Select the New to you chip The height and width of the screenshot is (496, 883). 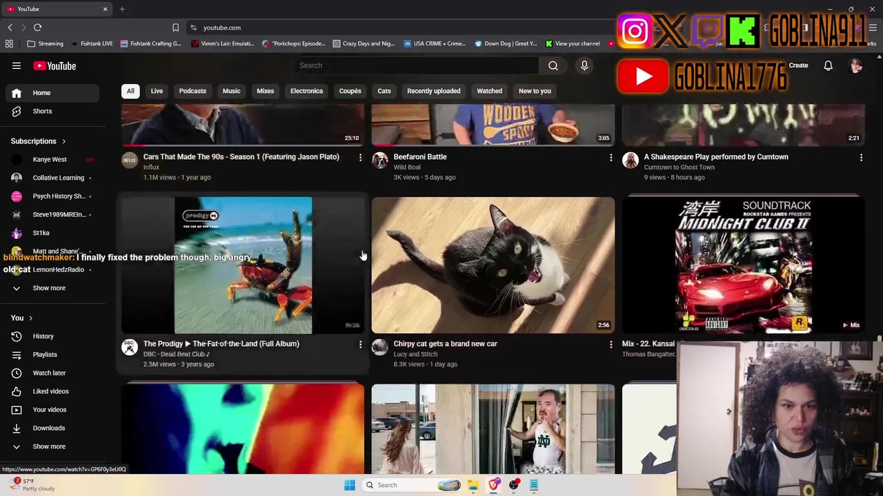(x=535, y=91)
